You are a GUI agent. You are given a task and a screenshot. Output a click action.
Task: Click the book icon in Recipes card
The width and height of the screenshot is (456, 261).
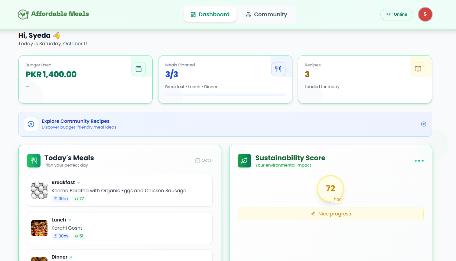[418, 69]
